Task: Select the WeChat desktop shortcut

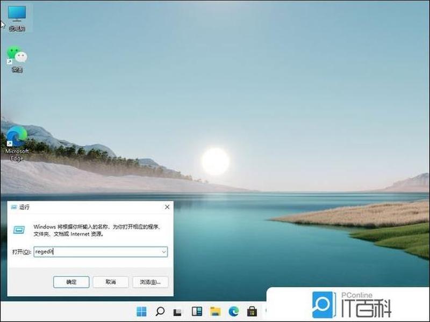Action: coord(17,60)
